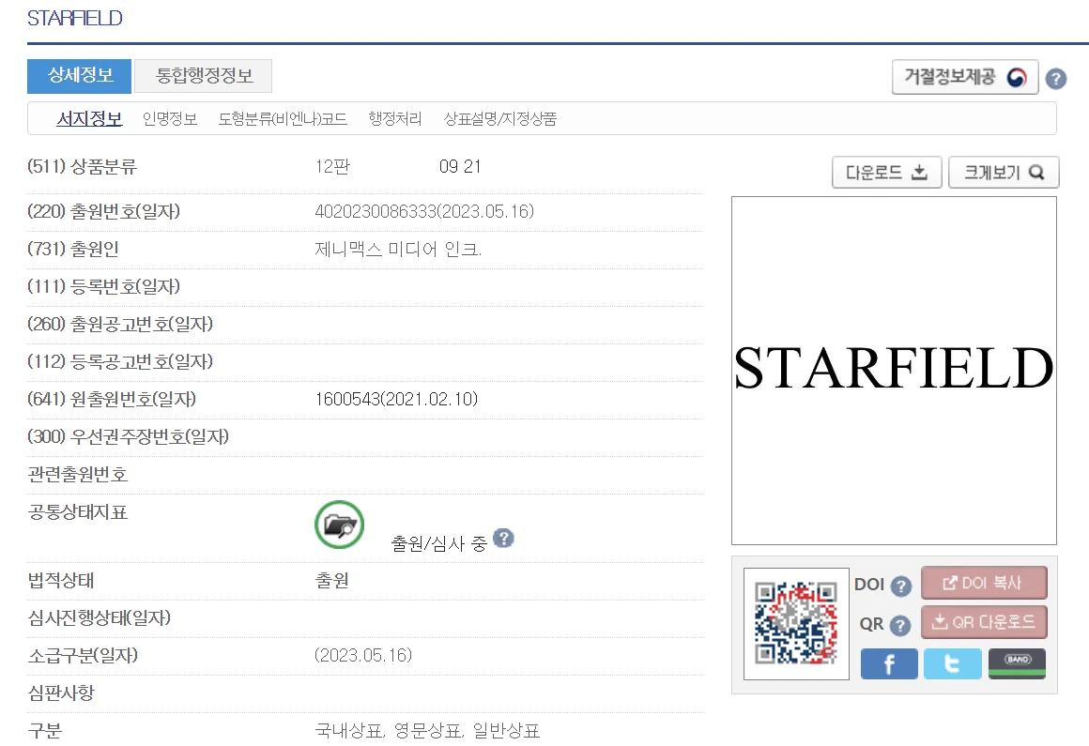
Task: Select the 상세정보 tab
Action: [x=79, y=76]
